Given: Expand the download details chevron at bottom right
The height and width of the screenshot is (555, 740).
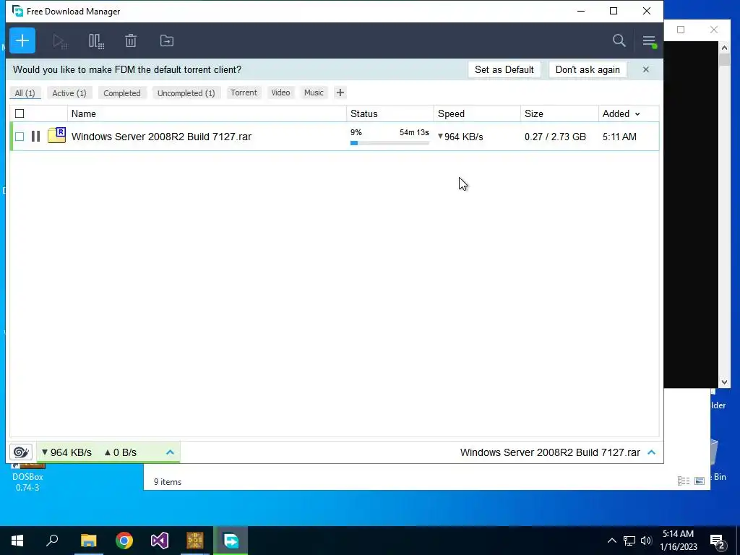Looking at the screenshot, I should [652, 452].
